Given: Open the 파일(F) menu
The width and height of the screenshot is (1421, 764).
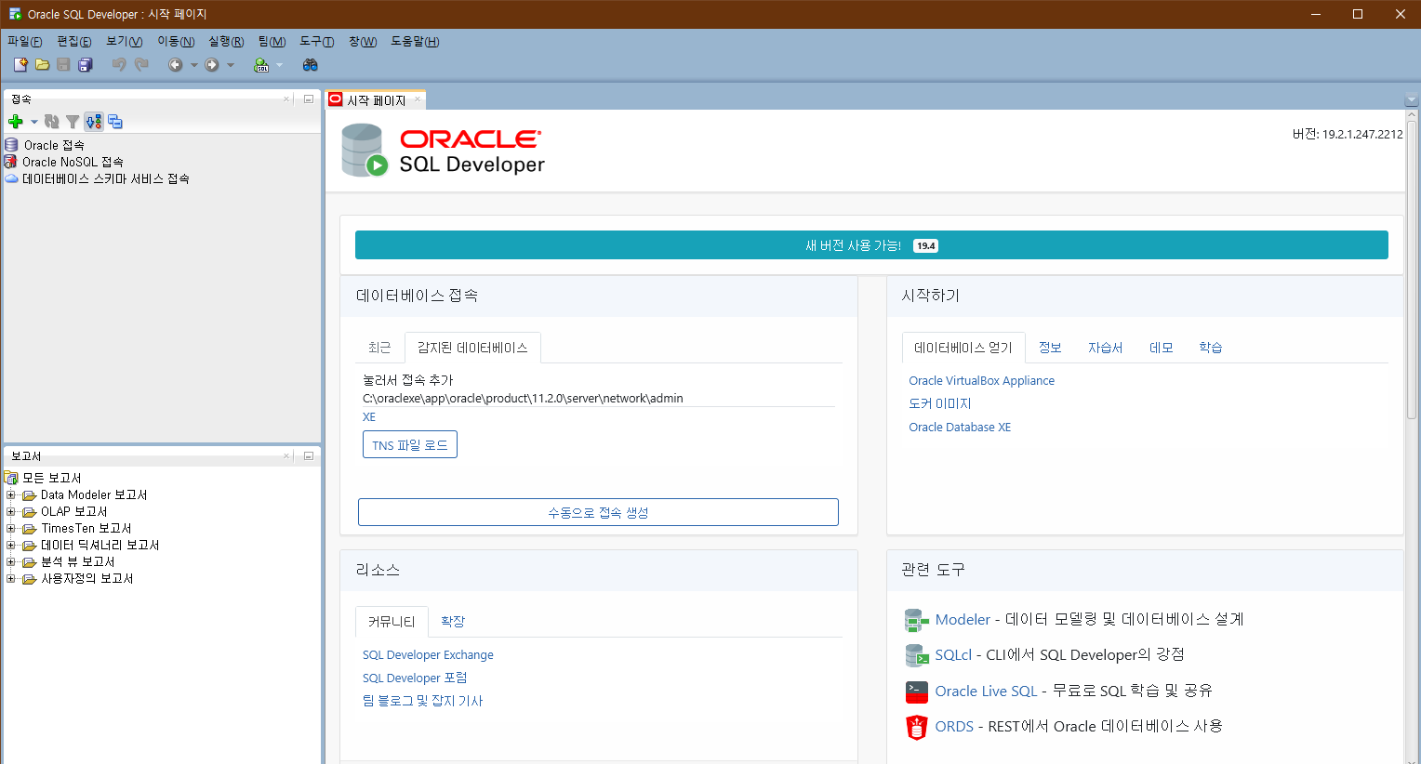Looking at the screenshot, I should click(x=25, y=42).
